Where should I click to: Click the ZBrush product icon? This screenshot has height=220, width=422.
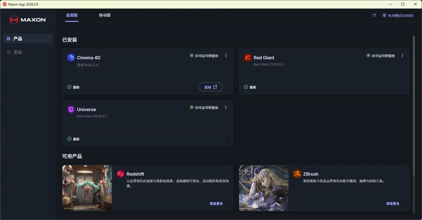(297, 174)
